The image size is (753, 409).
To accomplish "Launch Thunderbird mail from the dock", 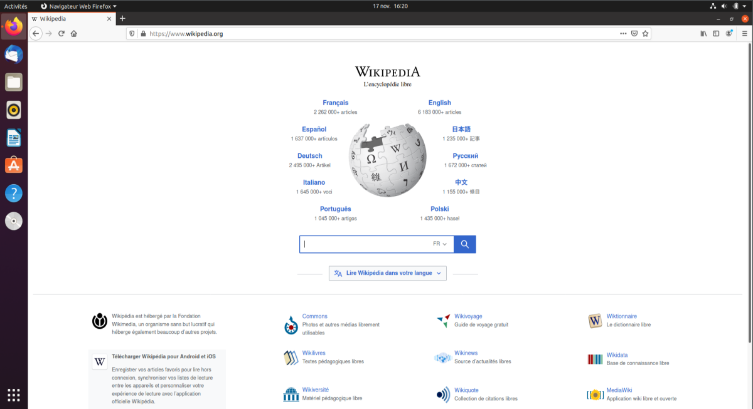I will [x=14, y=54].
